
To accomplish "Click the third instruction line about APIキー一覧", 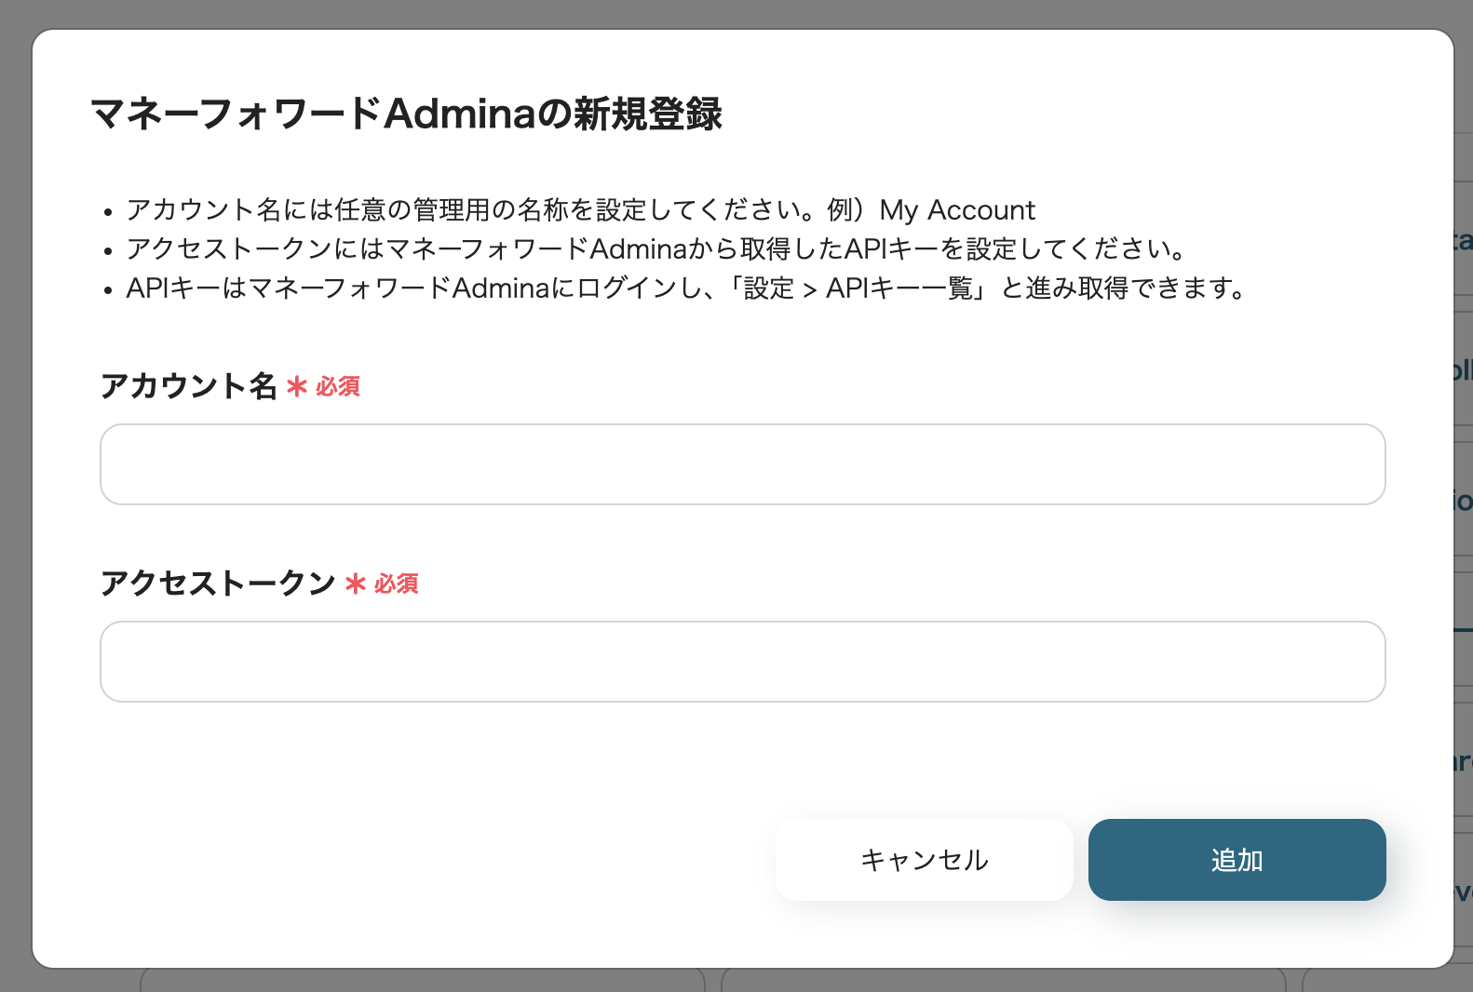I will click(685, 288).
